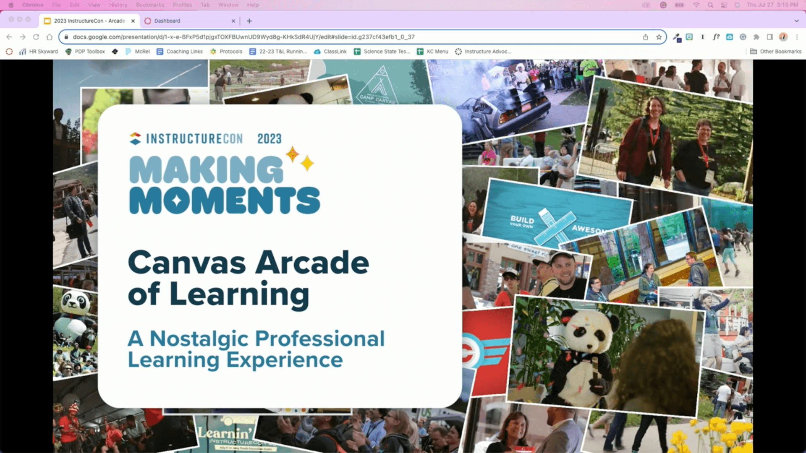Image resolution: width=806 pixels, height=453 pixels.
Task: Click the share icon in address bar
Action: [646, 37]
